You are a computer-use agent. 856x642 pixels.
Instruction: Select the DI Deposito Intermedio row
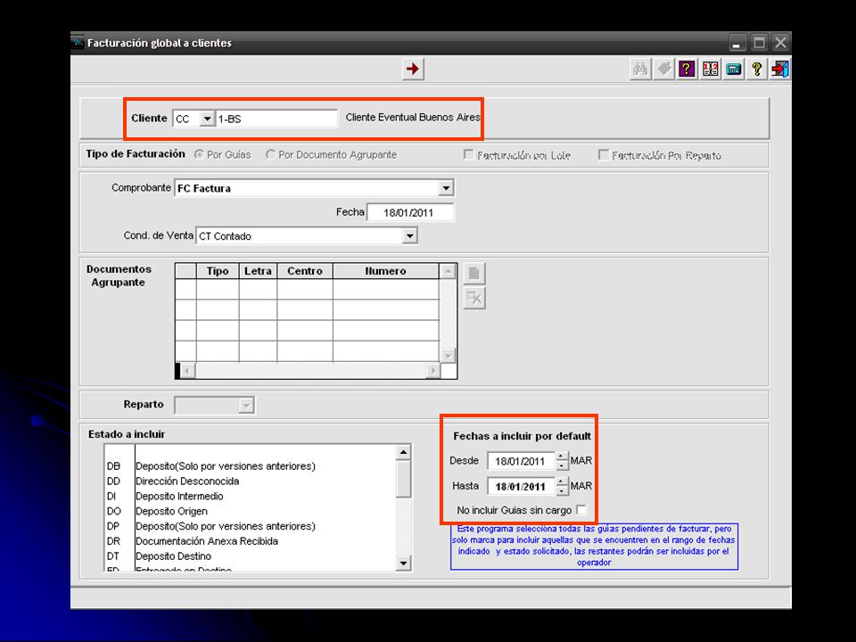coord(250,497)
